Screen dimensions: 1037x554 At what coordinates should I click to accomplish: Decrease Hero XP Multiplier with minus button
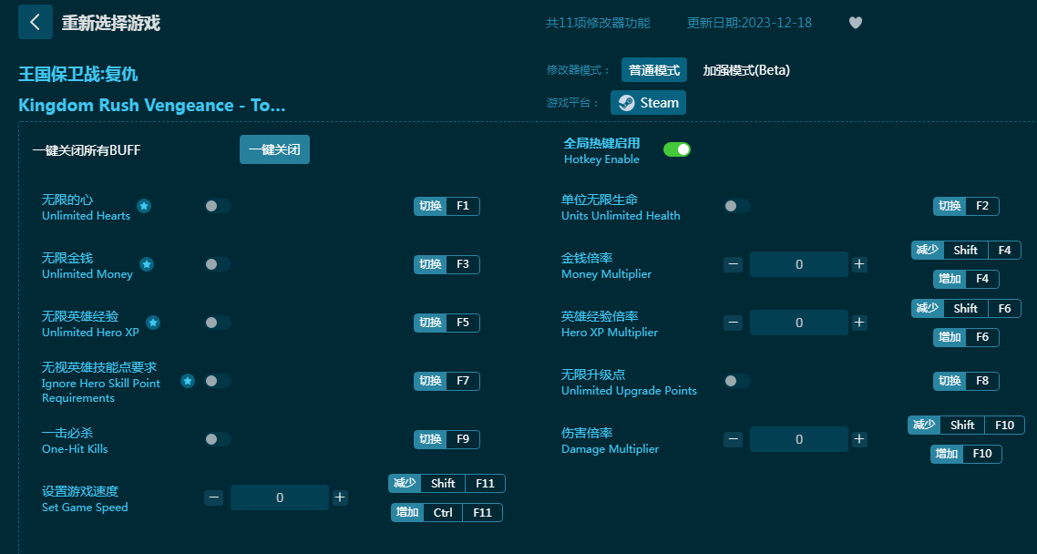733,323
